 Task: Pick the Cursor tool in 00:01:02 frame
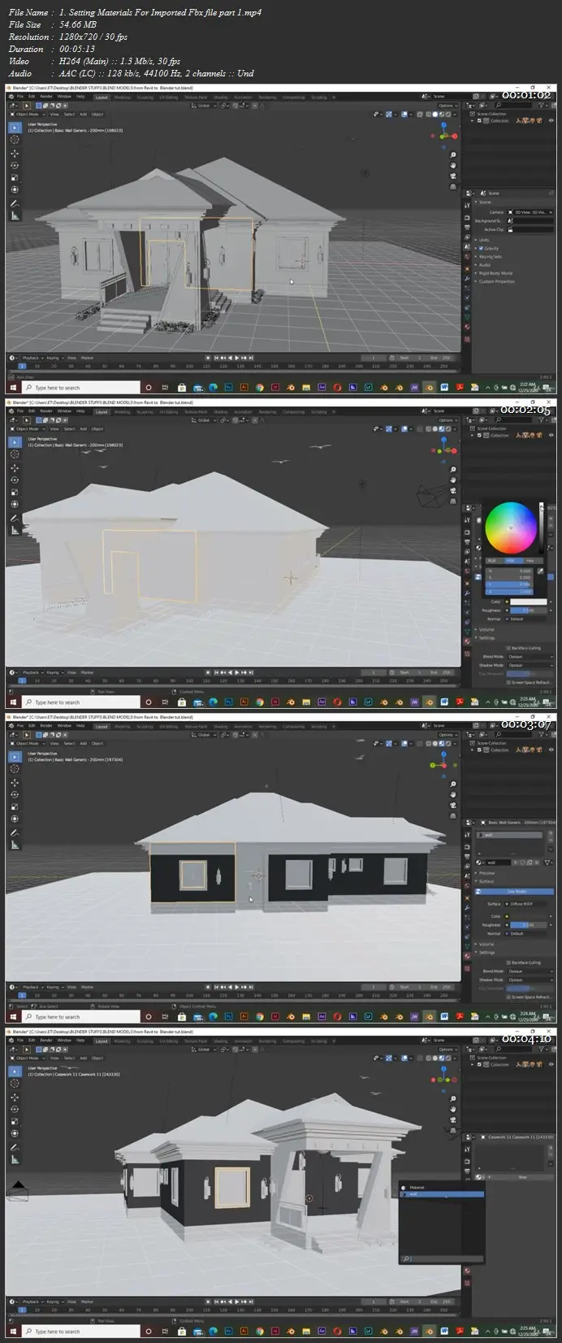(15, 140)
